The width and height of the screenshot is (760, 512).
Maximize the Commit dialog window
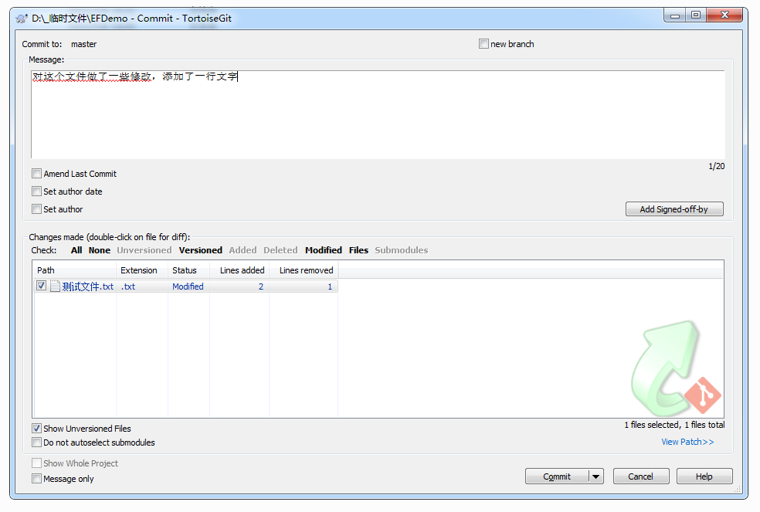(x=696, y=15)
